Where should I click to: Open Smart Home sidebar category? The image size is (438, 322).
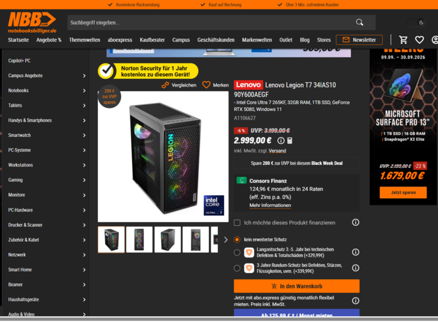click(x=46, y=270)
